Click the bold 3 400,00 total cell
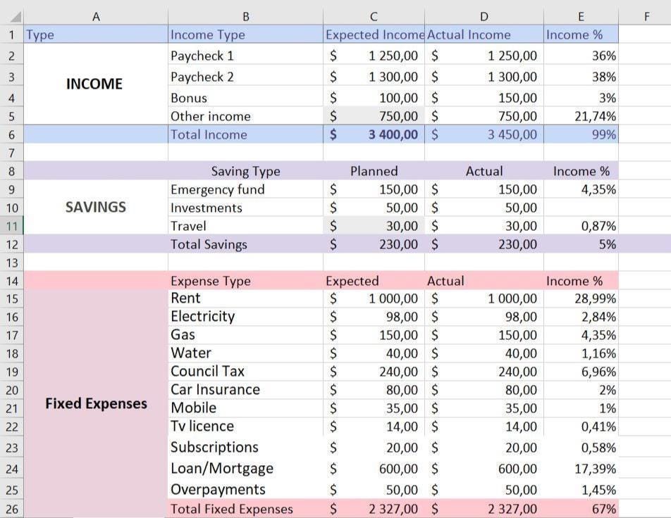Image resolution: width=671 pixels, height=518 pixels. (x=374, y=134)
